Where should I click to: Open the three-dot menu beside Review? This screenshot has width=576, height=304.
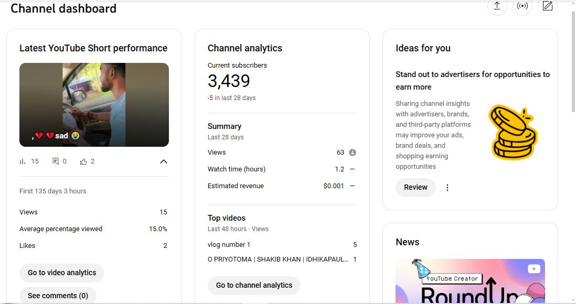pos(447,188)
